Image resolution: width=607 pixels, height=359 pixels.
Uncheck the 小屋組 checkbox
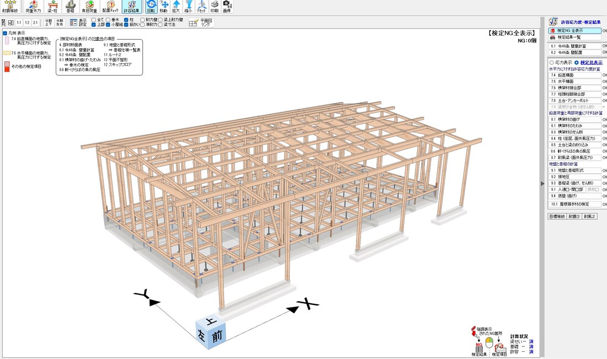[108, 24]
